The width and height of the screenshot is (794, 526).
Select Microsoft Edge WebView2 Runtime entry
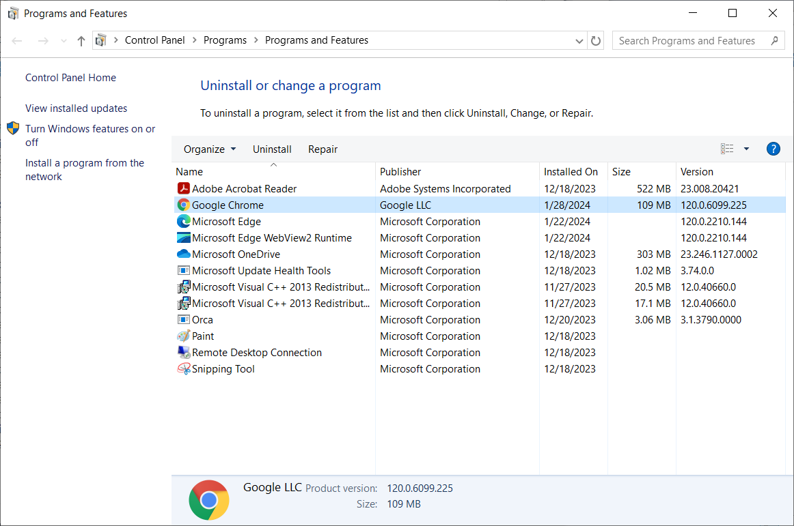[479, 237]
